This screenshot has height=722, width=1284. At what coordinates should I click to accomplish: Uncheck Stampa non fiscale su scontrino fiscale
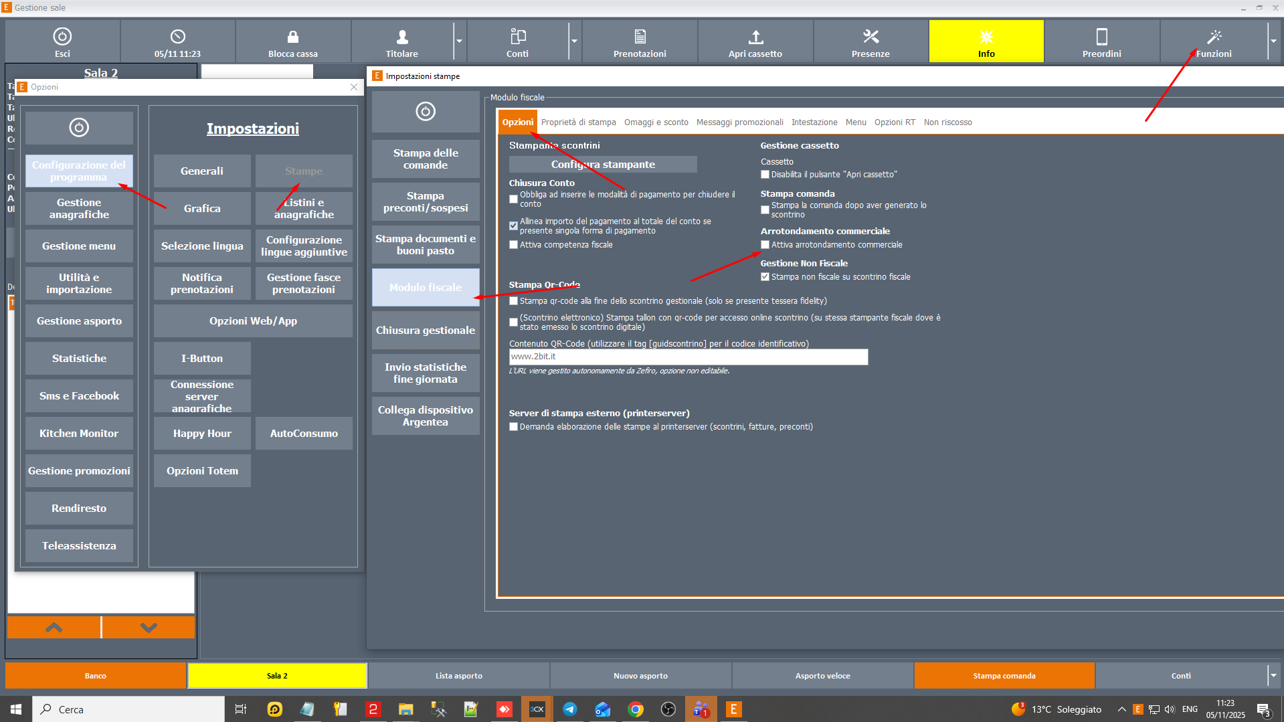765,277
